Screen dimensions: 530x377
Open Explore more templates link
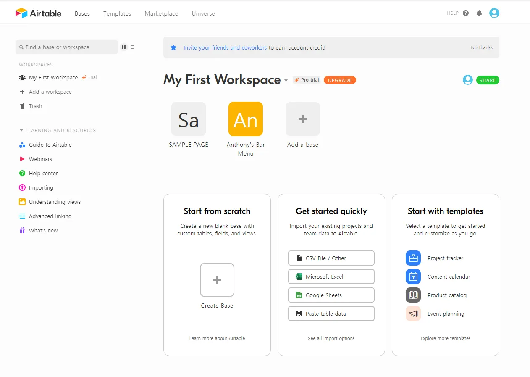pos(446,338)
